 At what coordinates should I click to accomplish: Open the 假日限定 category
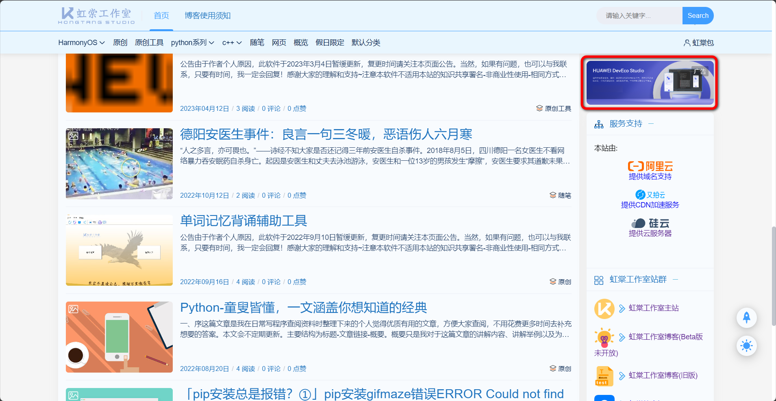[x=330, y=43]
